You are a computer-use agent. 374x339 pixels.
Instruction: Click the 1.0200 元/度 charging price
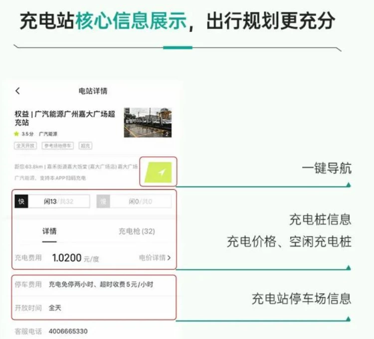click(x=76, y=258)
